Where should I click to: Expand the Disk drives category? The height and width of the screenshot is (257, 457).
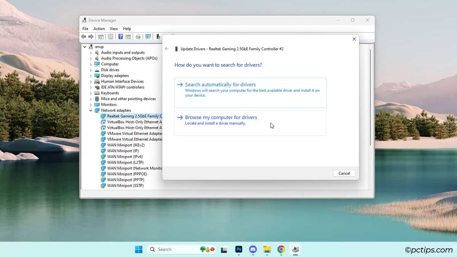(91, 70)
